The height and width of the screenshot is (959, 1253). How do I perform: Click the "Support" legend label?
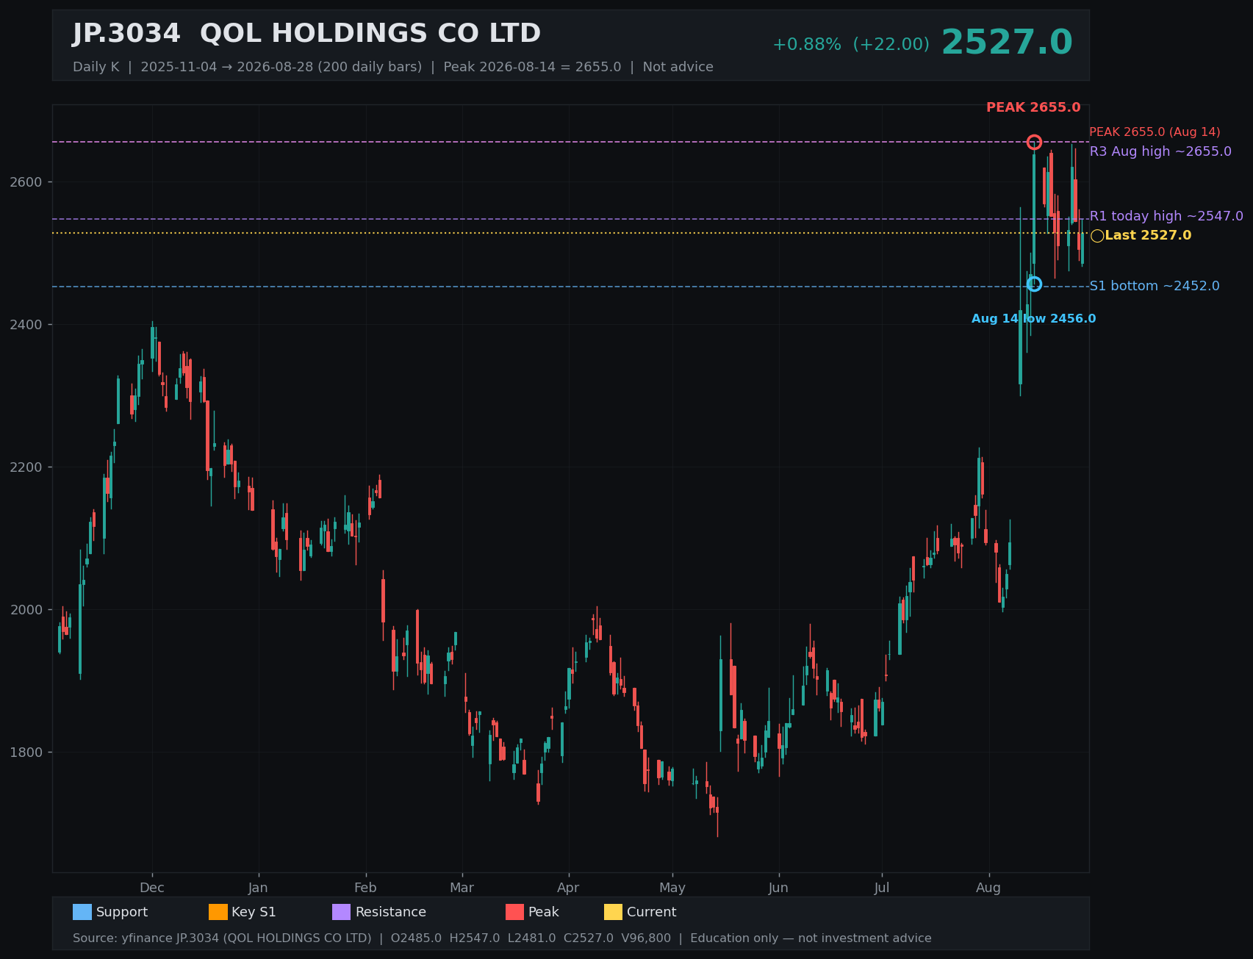tap(122, 912)
